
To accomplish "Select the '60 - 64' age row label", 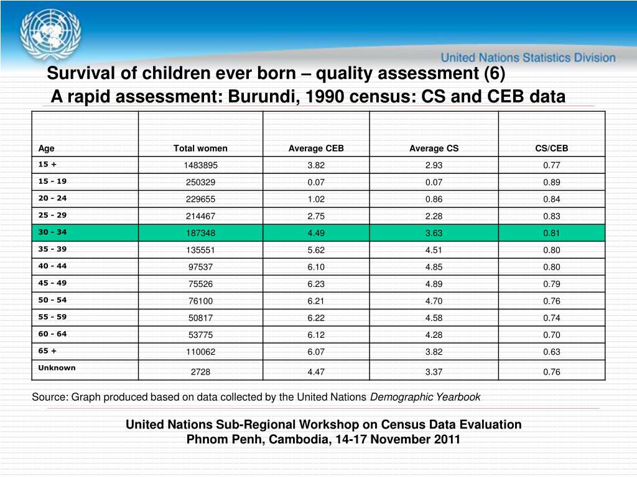I will click(x=52, y=335).
